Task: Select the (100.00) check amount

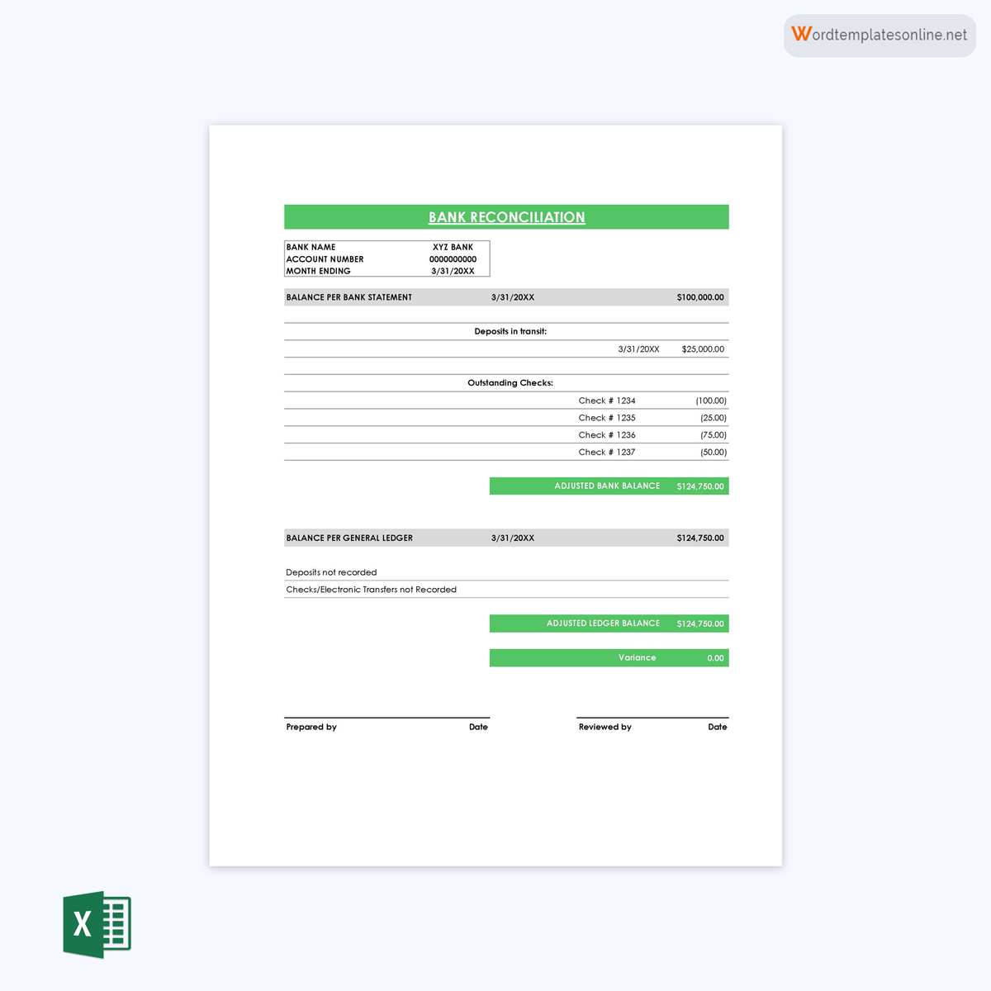Action: coord(711,401)
